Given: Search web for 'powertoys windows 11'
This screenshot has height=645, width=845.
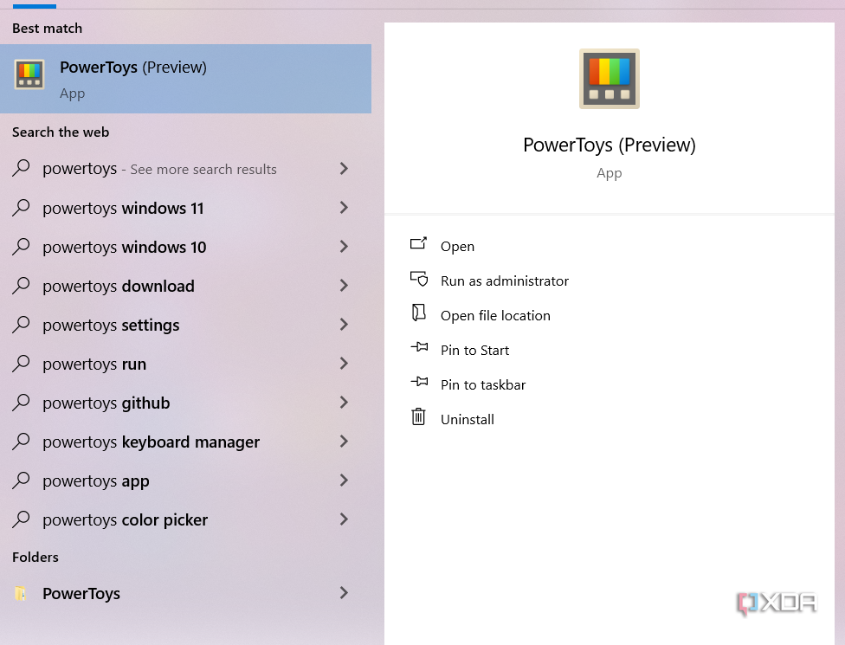Looking at the screenshot, I should tap(185, 208).
